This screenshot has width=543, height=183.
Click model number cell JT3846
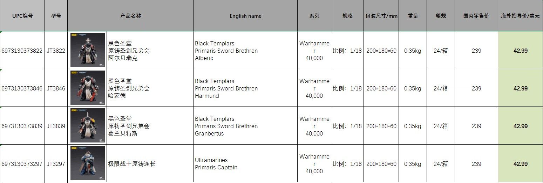click(56, 88)
